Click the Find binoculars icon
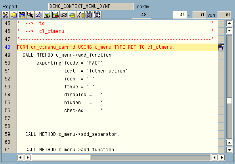 click(89, 15)
